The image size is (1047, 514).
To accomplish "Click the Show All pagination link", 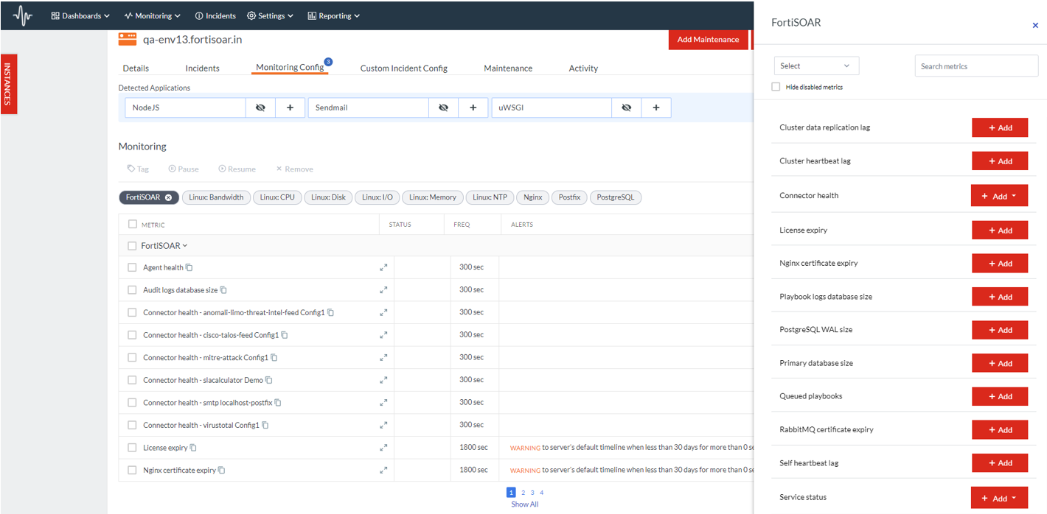I will tap(524, 504).
